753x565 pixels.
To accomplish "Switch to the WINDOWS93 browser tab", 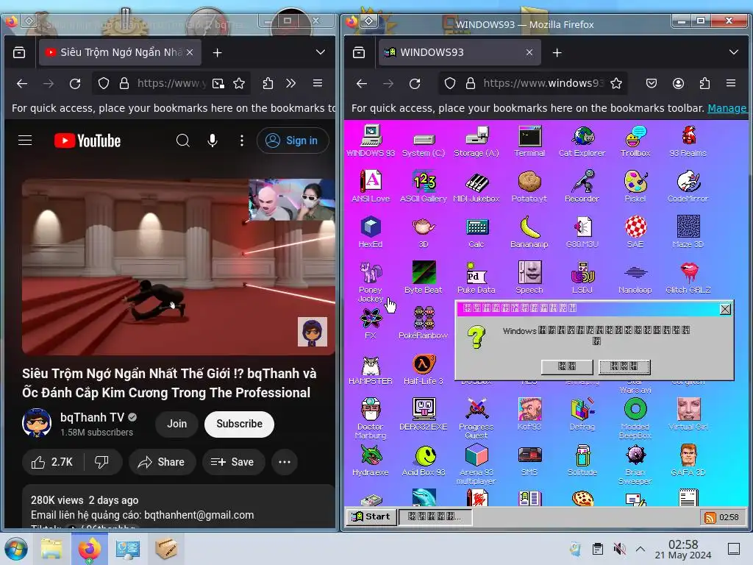I will 460,52.
